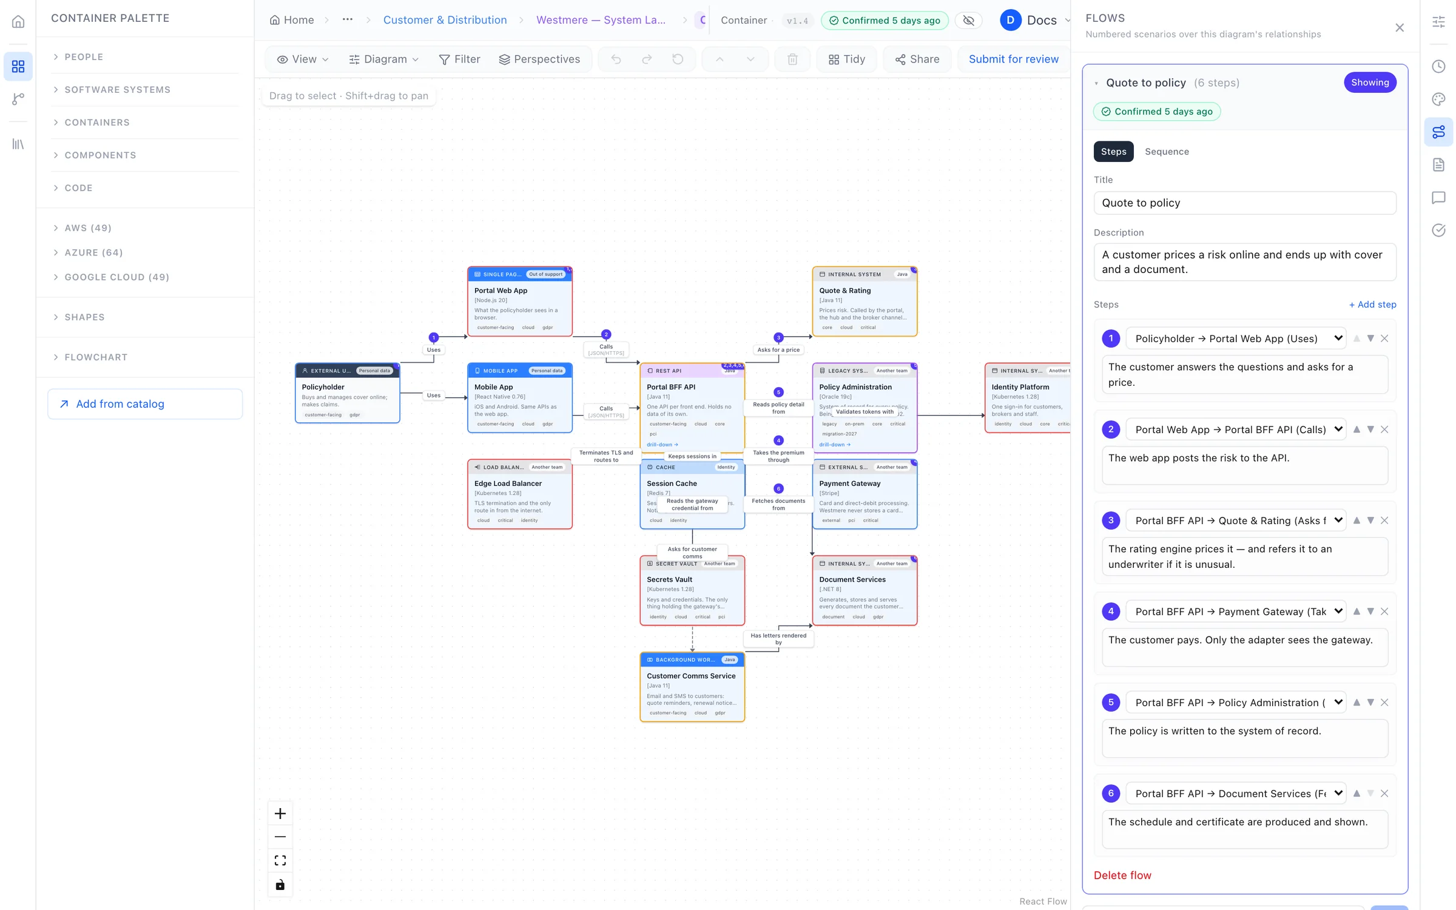Image resolution: width=1456 pixels, height=910 pixels.
Task: Click the undo arrow icon
Action: [616, 59]
